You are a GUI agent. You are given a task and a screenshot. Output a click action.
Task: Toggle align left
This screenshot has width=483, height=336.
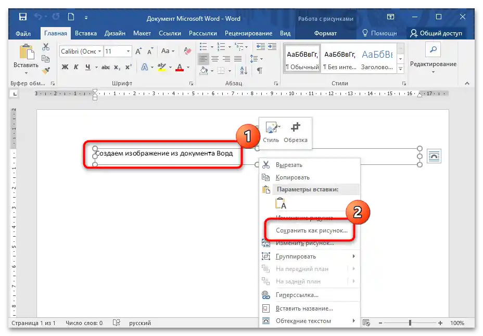203,59
